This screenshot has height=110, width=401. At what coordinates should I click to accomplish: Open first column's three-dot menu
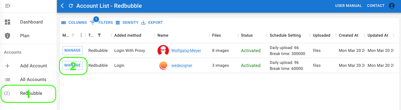tap(81, 36)
